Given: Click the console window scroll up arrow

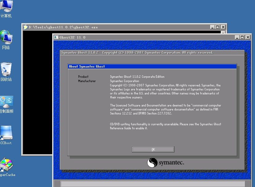Looking at the screenshot, I should (223, 32).
